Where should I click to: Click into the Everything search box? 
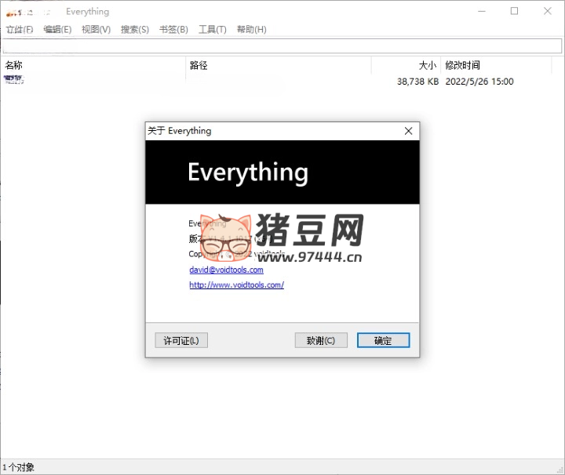[x=282, y=46]
